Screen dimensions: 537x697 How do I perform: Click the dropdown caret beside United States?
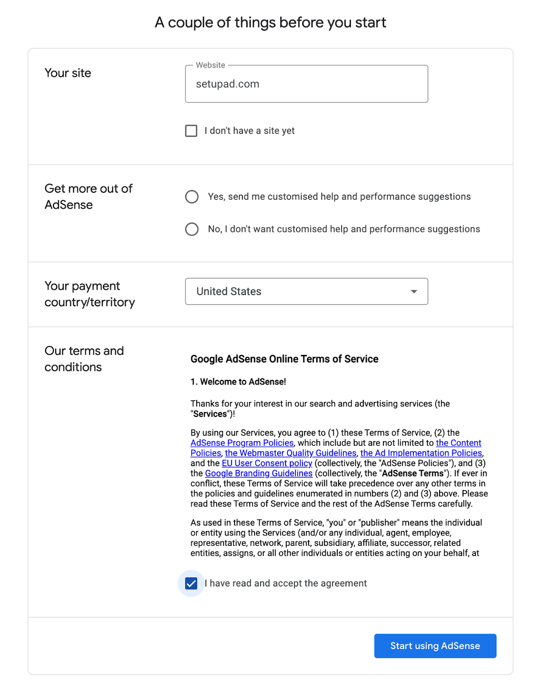click(x=414, y=291)
